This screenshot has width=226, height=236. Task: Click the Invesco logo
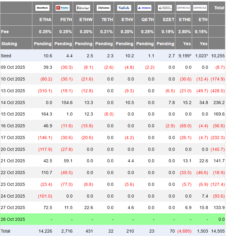[x=144, y=8]
